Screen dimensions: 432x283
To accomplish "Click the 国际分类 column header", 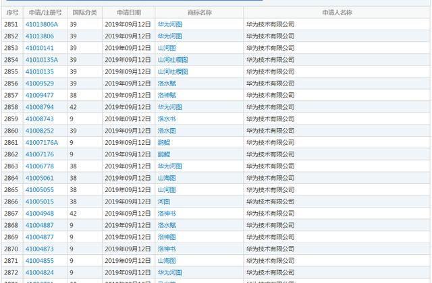I will point(84,13).
